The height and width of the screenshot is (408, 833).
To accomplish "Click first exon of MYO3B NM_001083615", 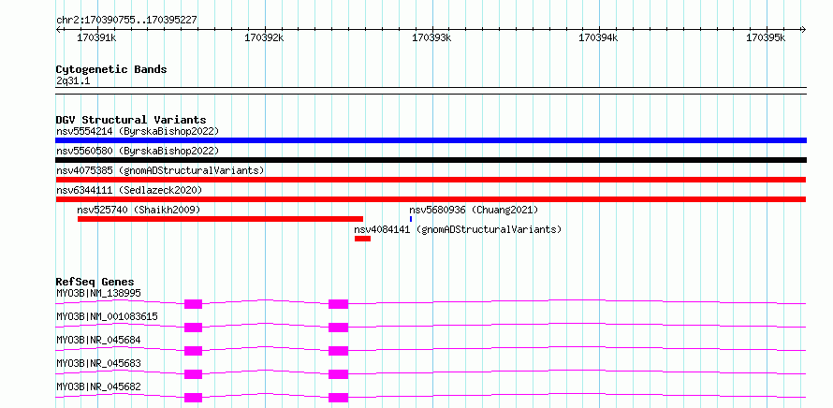I will pyautogui.click(x=194, y=328).
